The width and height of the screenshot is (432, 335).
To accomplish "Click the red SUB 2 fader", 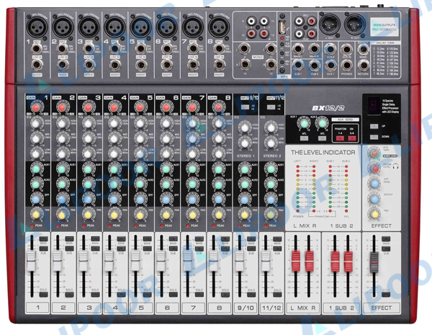I will pyautogui.click(x=348, y=261).
